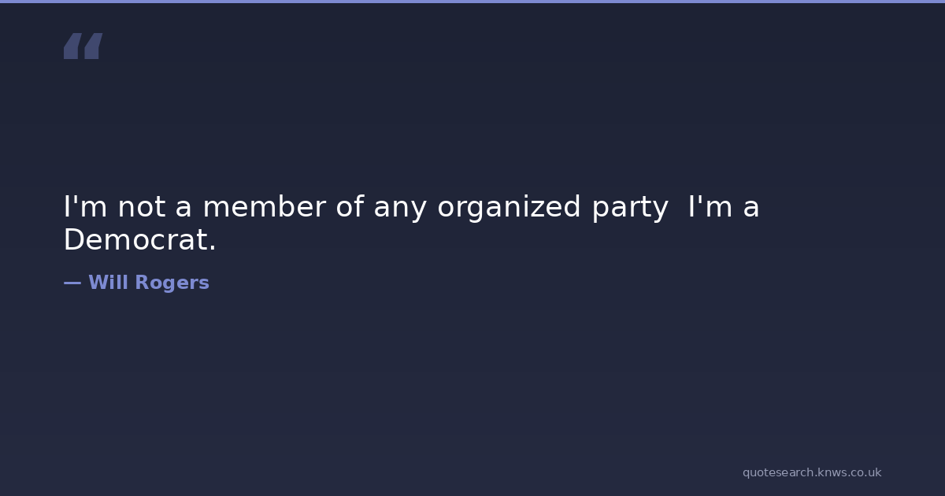Click the word "any" in the quote

pyautogui.click(x=400, y=209)
